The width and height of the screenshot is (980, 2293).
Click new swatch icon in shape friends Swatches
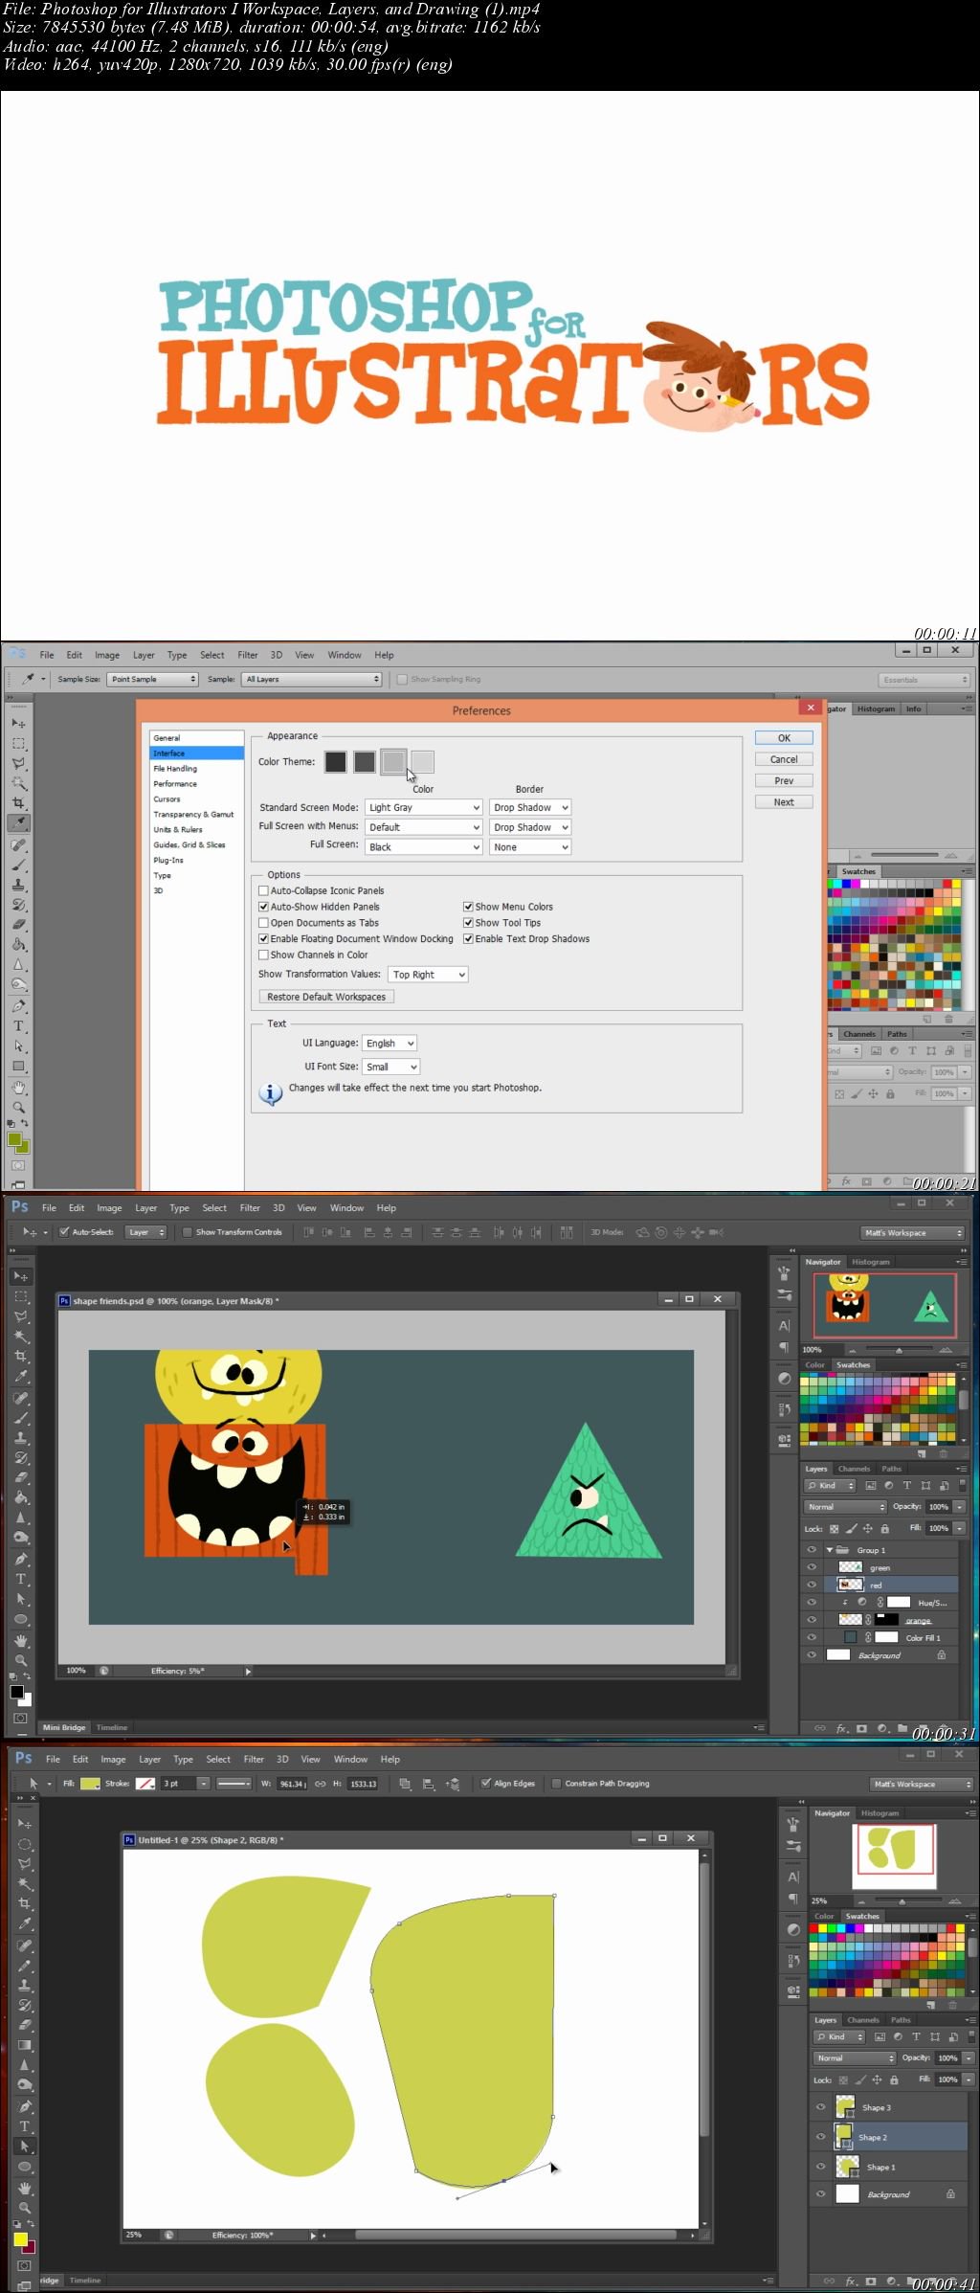[x=922, y=1453]
